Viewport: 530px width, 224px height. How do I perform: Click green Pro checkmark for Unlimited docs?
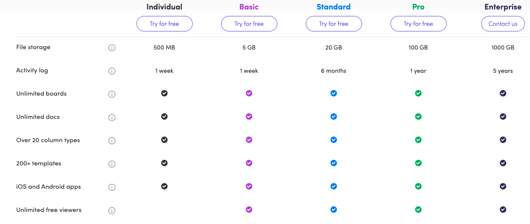click(x=418, y=116)
